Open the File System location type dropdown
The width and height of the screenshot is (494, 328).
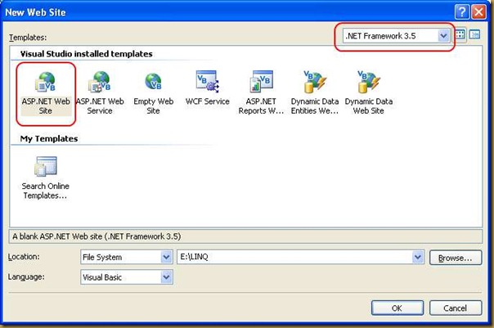tap(166, 257)
